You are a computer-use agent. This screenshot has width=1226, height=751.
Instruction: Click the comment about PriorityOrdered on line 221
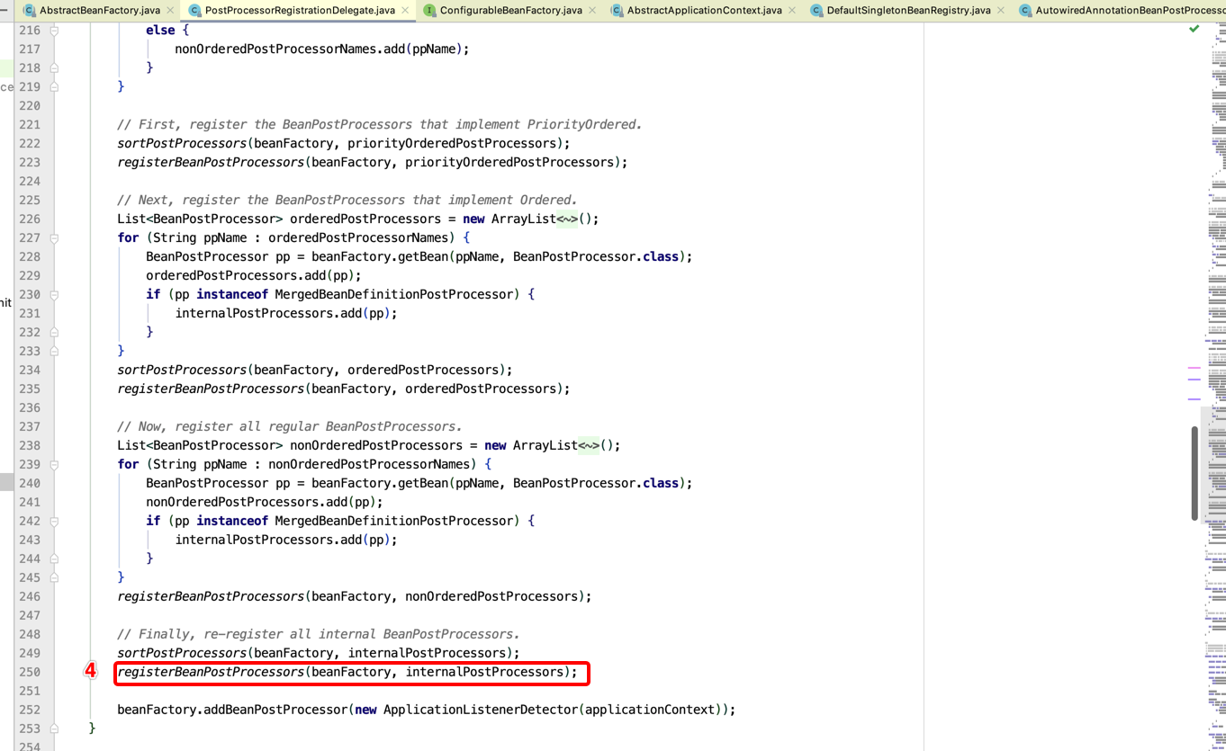point(380,124)
